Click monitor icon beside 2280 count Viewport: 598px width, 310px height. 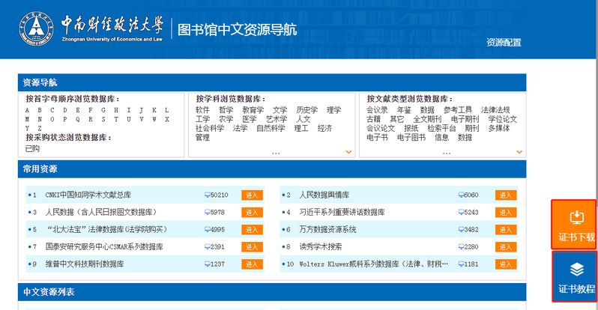pyautogui.click(x=461, y=246)
